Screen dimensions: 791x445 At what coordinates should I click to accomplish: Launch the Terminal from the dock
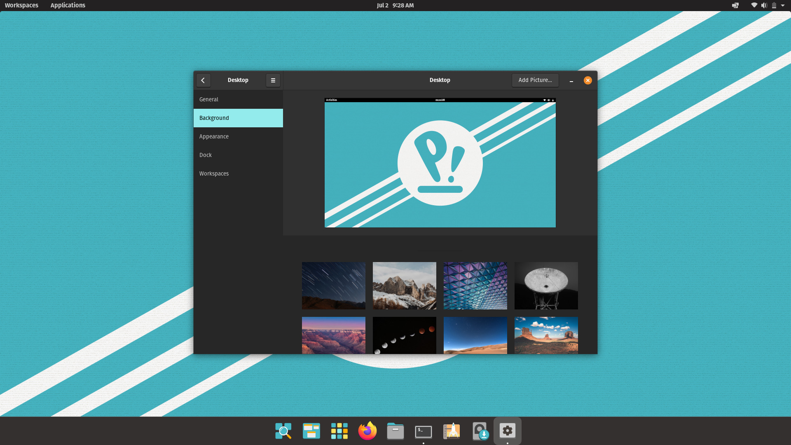424,431
